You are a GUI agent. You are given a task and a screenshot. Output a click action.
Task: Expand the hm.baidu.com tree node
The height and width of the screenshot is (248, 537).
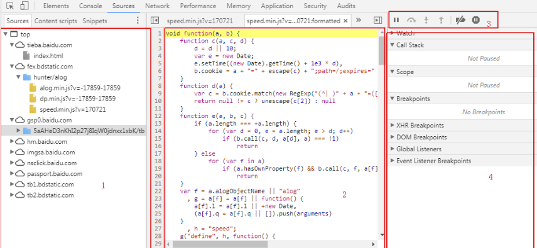coord(13,141)
